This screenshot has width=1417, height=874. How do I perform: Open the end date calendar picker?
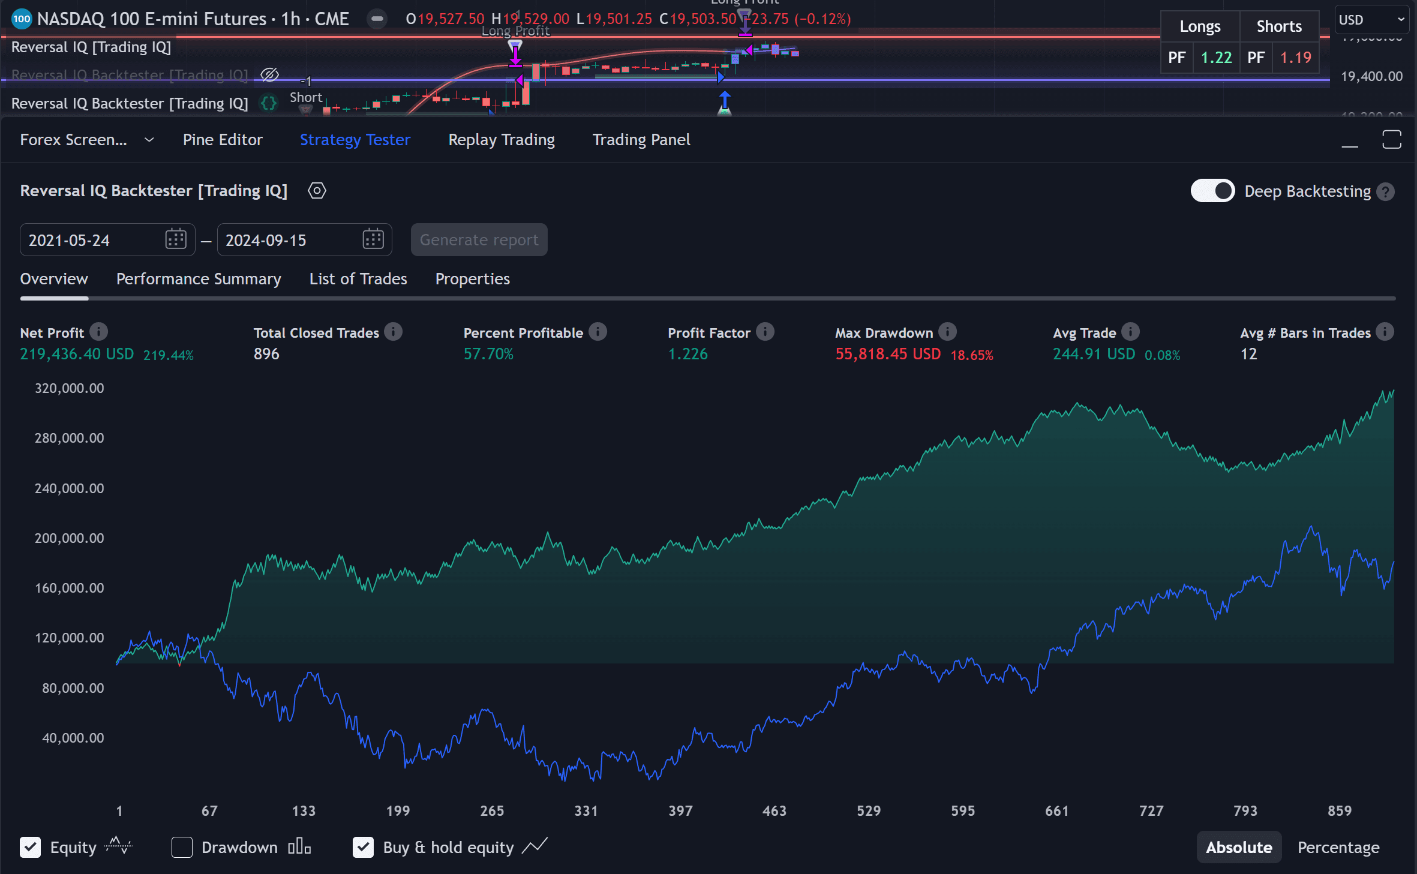coord(373,239)
